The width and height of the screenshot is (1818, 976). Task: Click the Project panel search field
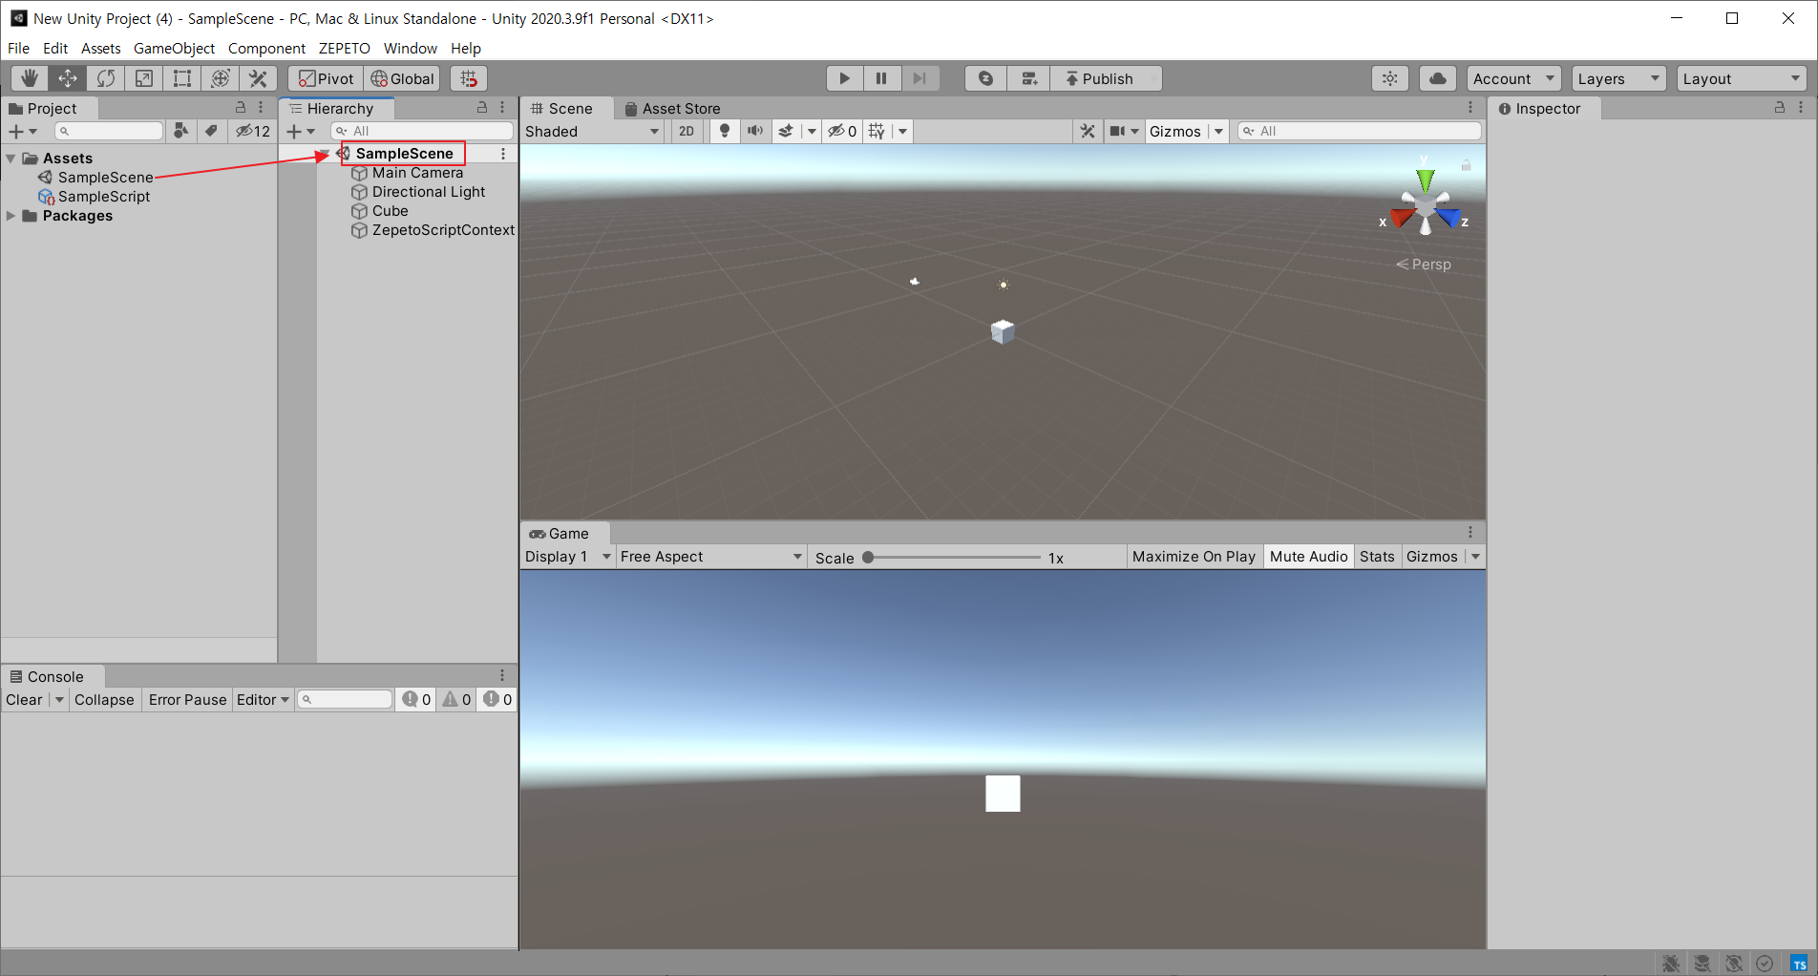coord(109,131)
